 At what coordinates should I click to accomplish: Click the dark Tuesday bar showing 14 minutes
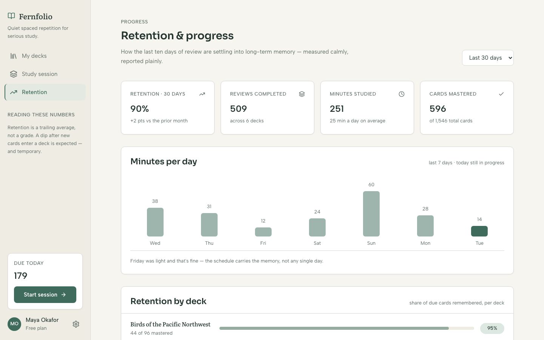click(x=479, y=231)
